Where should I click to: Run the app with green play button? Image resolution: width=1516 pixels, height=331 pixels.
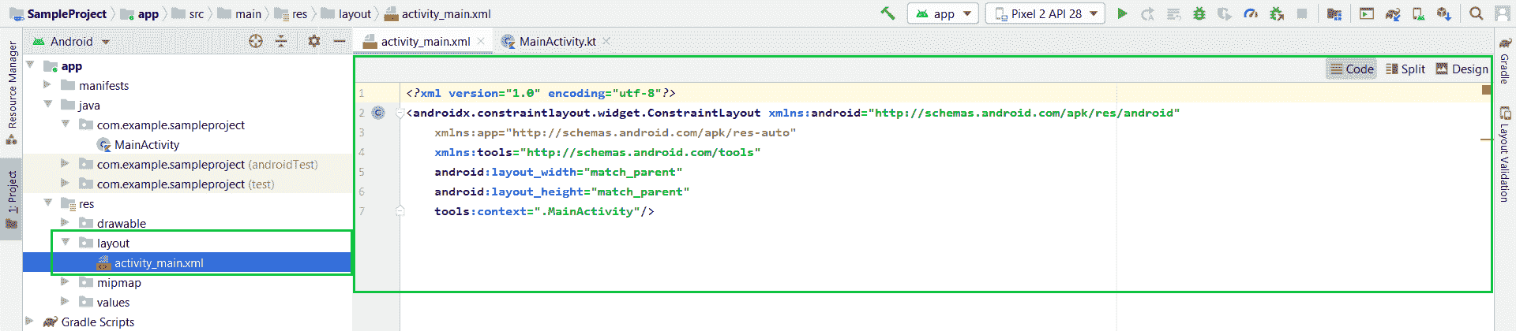[x=1122, y=13]
